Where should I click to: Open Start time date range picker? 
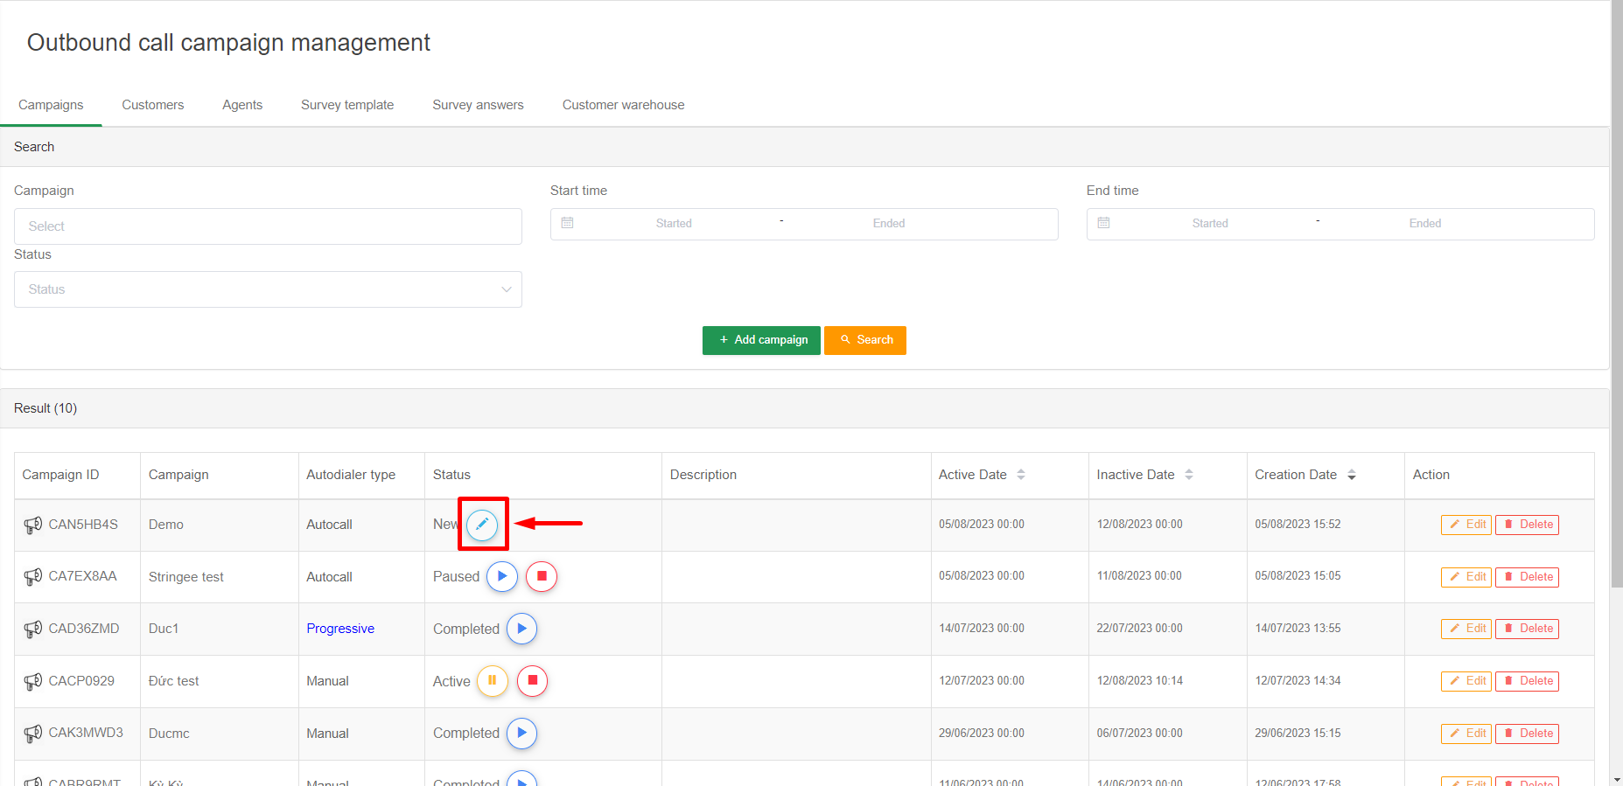coord(674,224)
